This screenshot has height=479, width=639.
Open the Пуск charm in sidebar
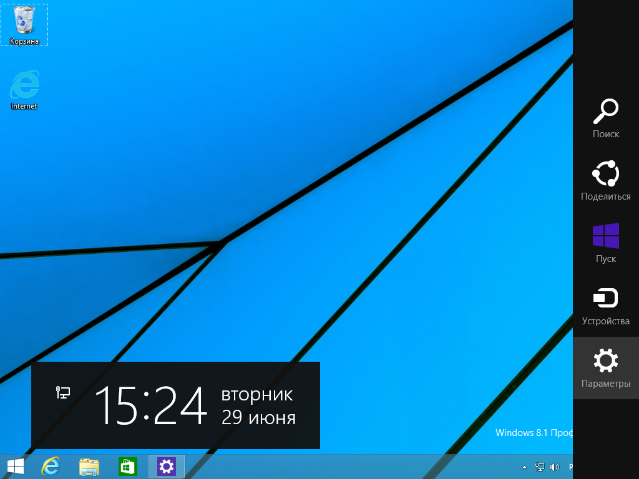[605, 243]
